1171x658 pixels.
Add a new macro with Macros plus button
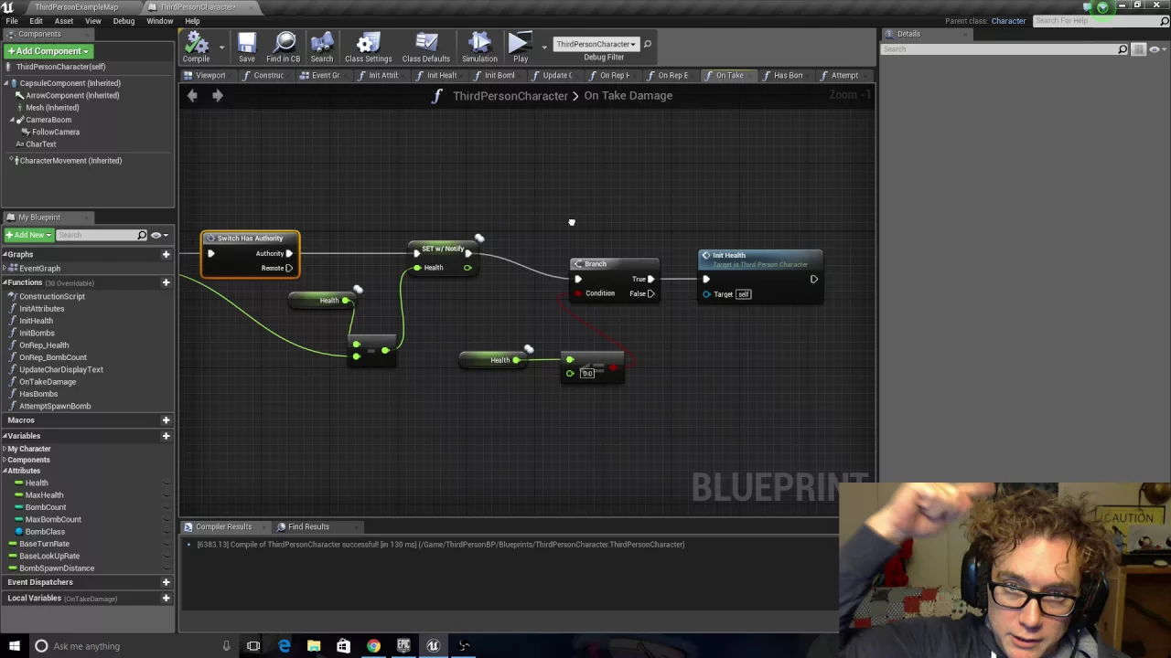coord(166,420)
